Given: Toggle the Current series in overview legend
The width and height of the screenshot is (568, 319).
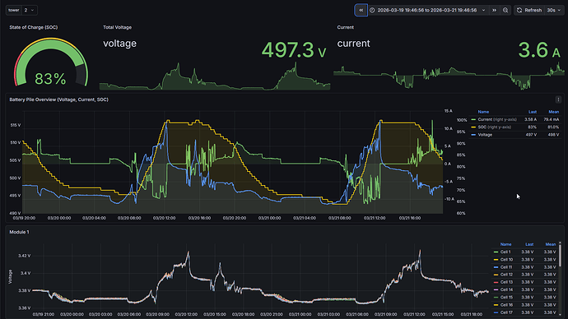Looking at the screenshot, I should point(497,119).
